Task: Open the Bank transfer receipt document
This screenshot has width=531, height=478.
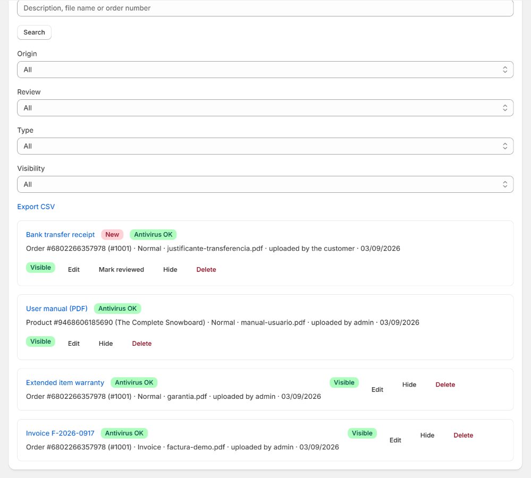Action: [60, 235]
